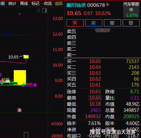Viewport: 141px width, 138px height.
Task: Open the 标记 menu
Action: (x=35, y=4)
